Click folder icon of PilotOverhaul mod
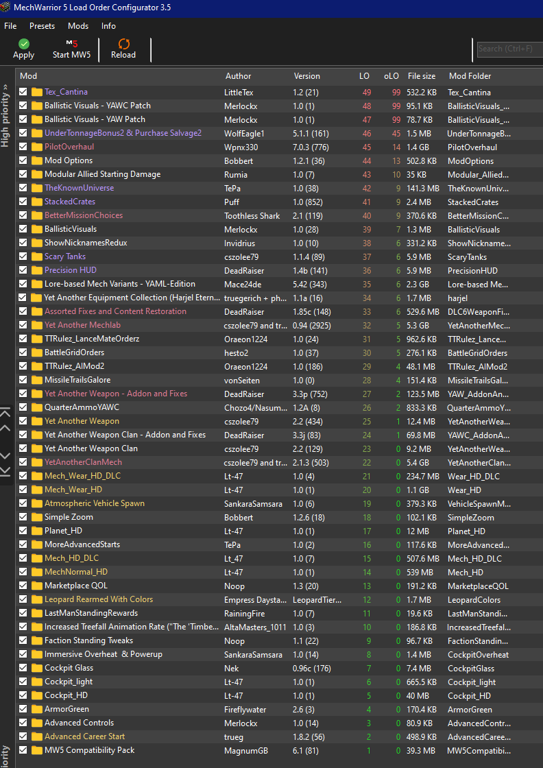 pos(37,147)
